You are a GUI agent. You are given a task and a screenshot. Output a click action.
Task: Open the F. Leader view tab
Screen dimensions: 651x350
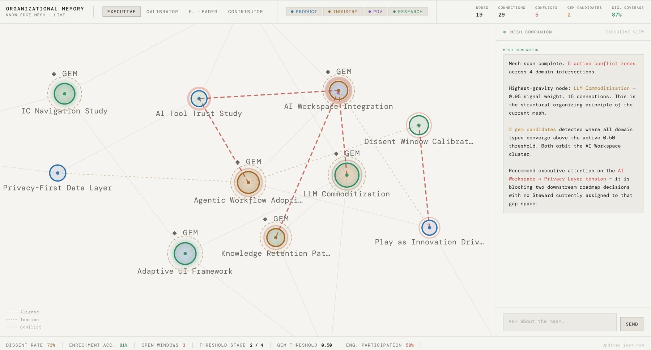click(x=203, y=12)
